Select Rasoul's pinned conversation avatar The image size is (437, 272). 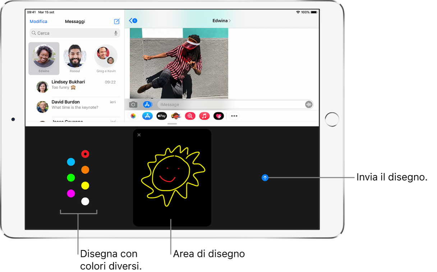(x=75, y=56)
